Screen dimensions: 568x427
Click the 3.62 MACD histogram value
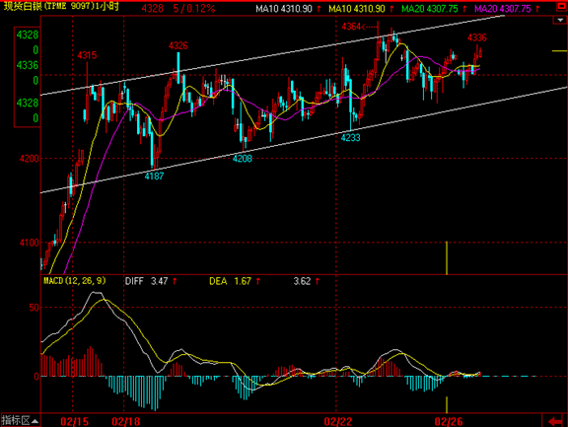click(x=302, y=281)
